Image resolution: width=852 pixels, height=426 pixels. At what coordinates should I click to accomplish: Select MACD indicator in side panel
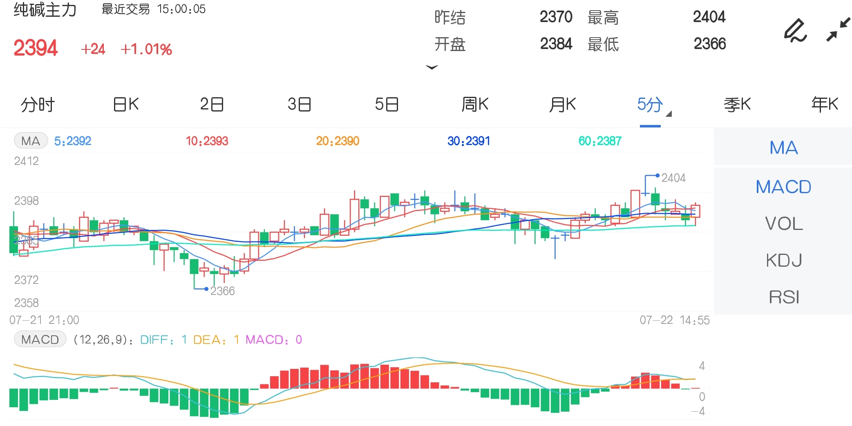783,187
